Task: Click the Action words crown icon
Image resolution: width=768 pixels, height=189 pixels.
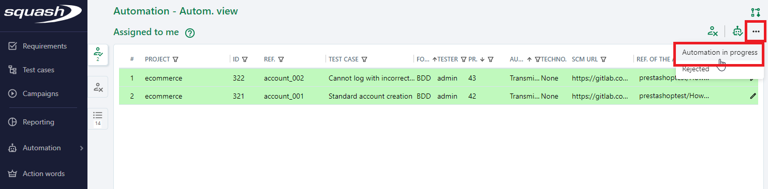Action: click(13, 174)
